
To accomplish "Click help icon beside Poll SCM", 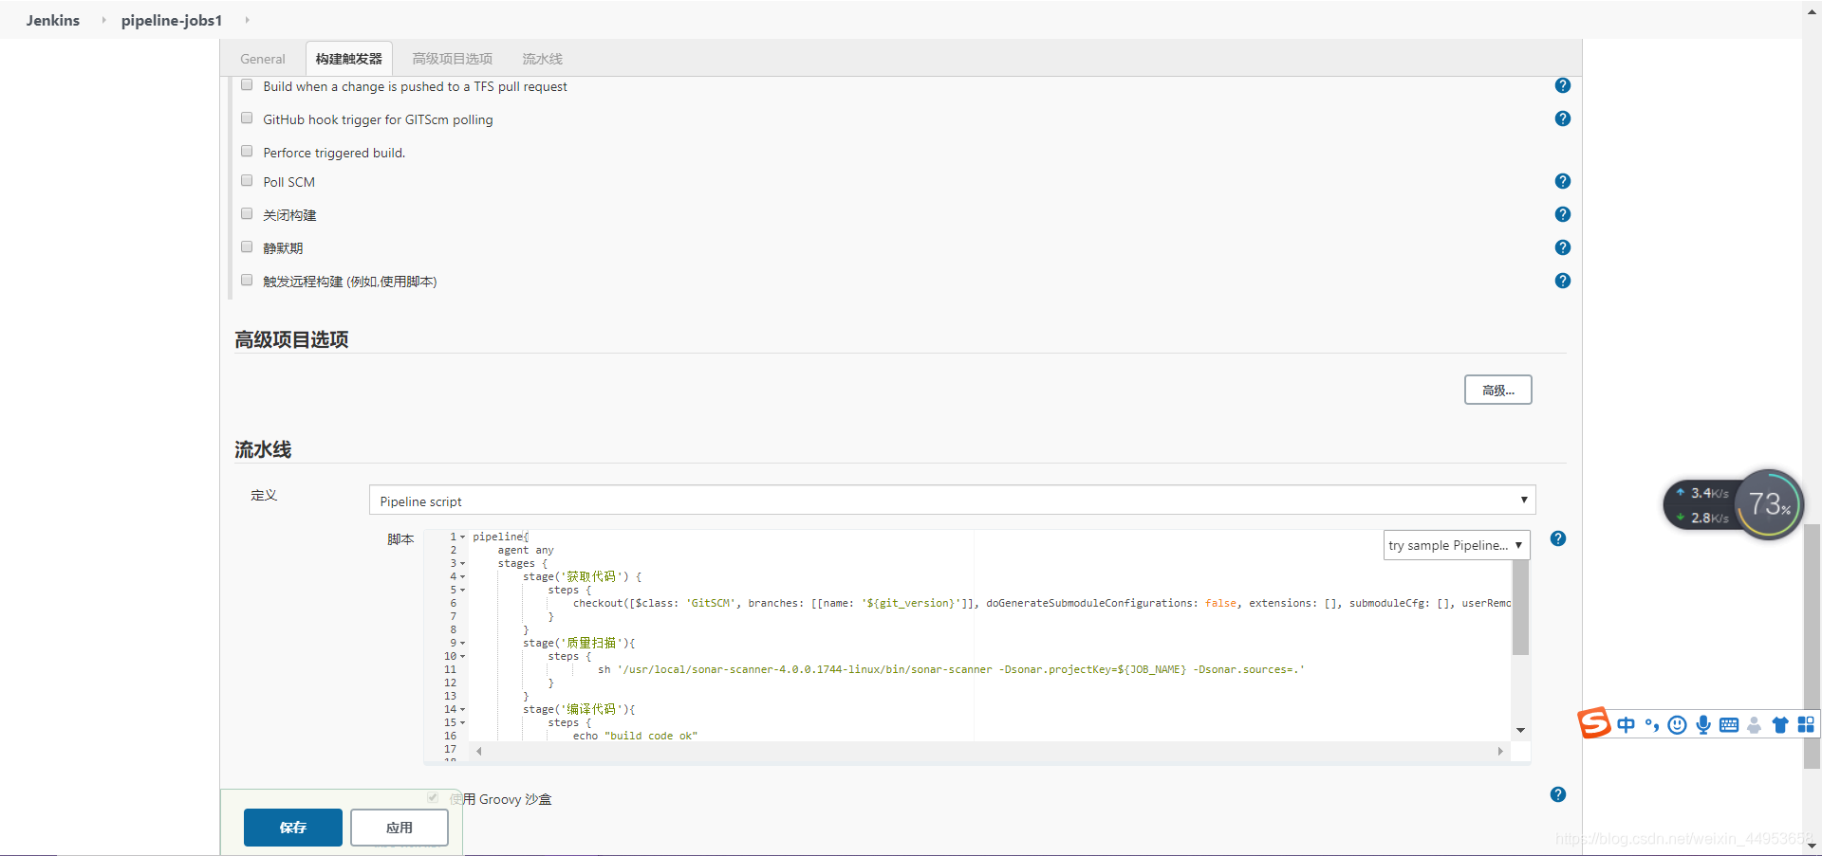I will coord(1562,182).
